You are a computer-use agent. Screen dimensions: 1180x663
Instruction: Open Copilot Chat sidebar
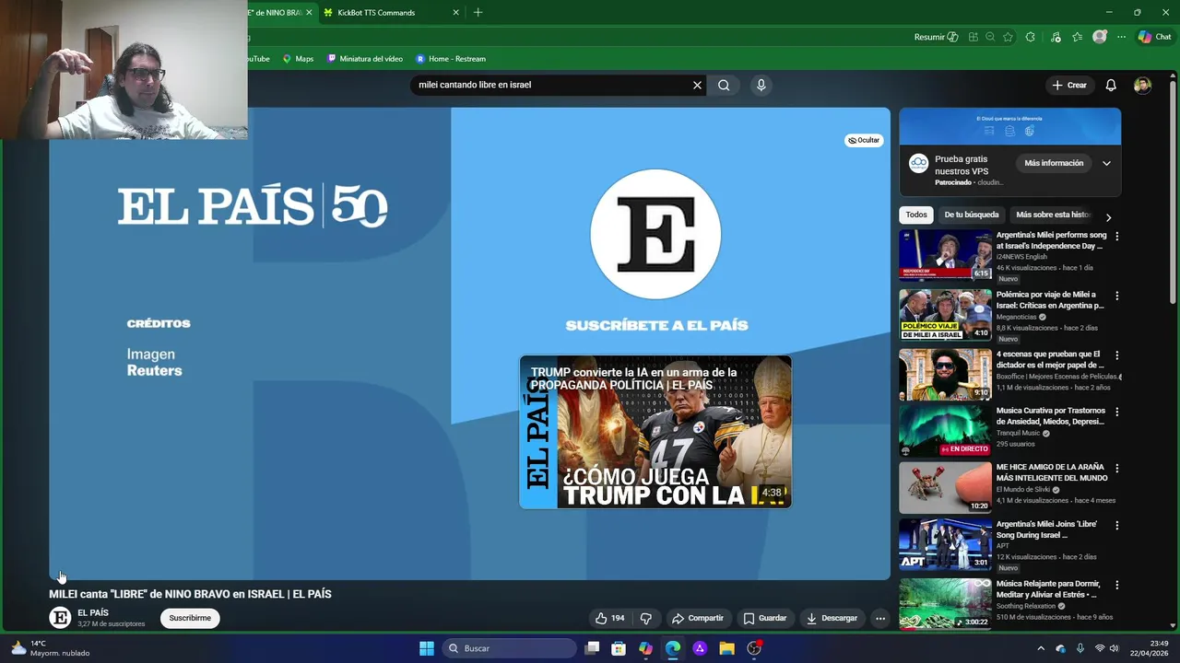[x=1154, y=37]
